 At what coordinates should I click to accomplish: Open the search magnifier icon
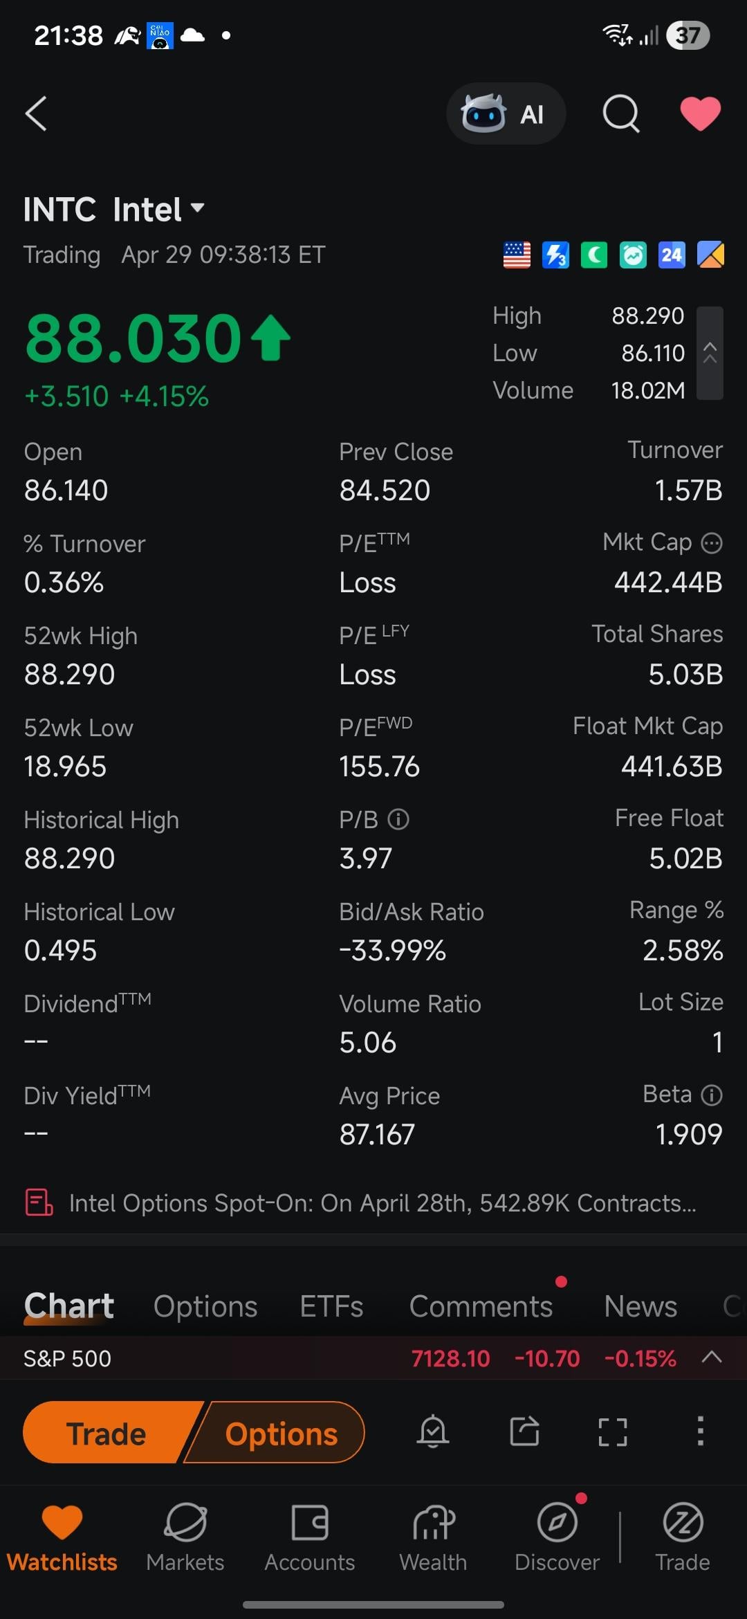[620, 113]
